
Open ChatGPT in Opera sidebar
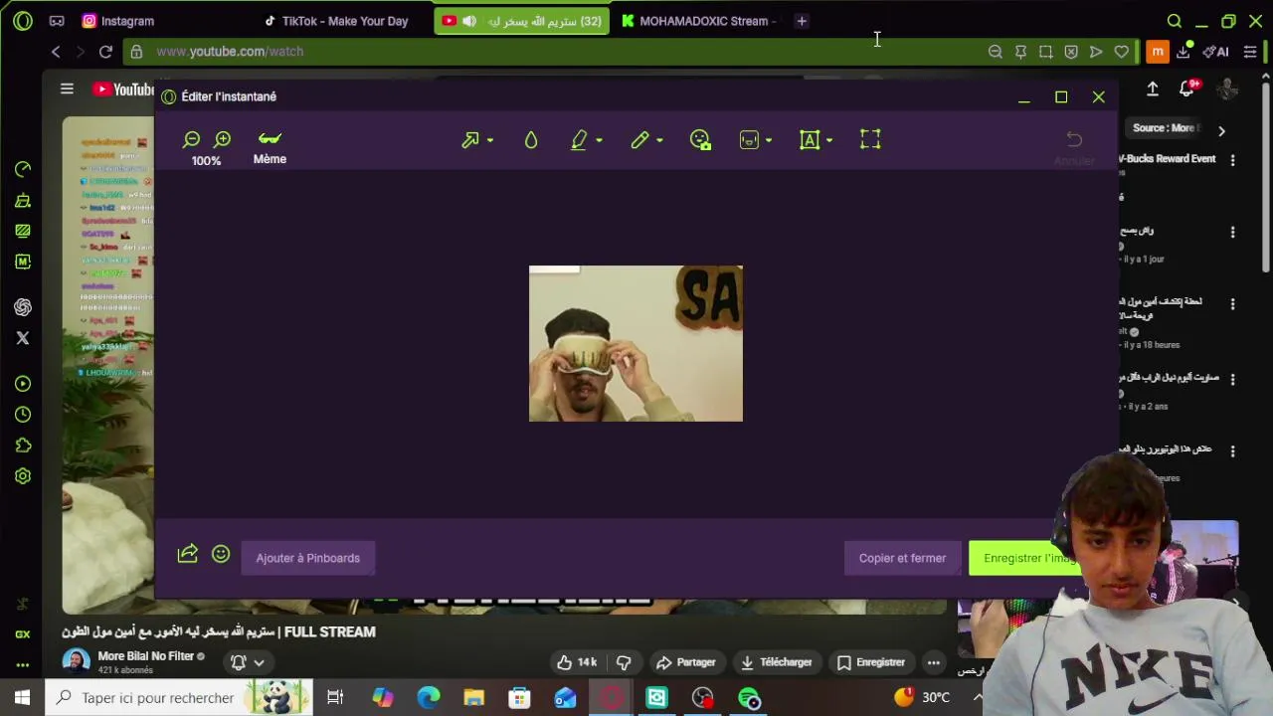[x=23, y=307]
